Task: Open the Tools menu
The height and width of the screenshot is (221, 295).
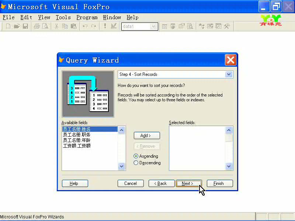Action: point(63,17)
